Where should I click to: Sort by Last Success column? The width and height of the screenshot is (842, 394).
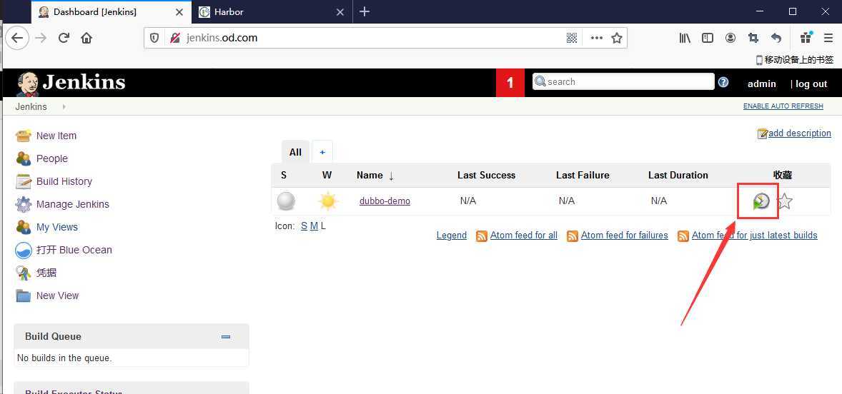(x=486, y=176)
